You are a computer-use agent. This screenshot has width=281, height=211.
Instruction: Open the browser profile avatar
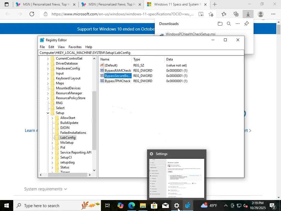(261, 14)
